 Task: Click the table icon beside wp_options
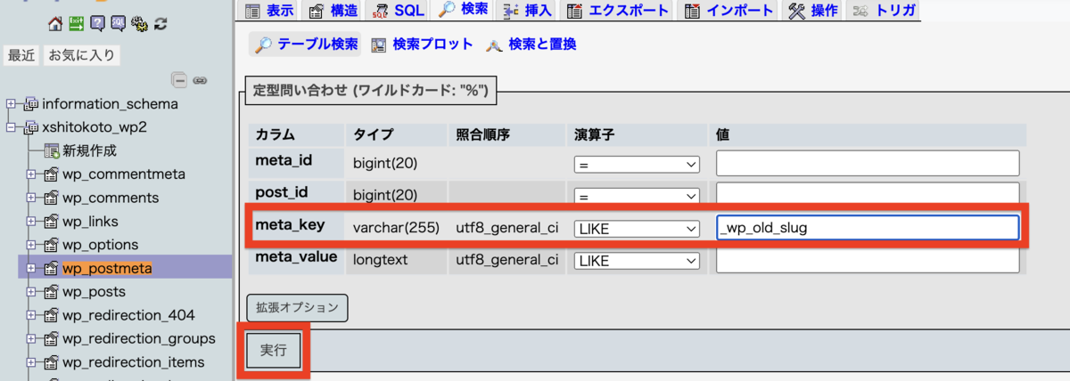[51, 244]
